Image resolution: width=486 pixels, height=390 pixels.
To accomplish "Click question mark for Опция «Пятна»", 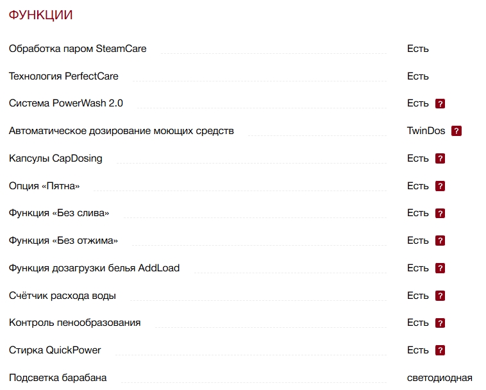I will coord(440,186).
